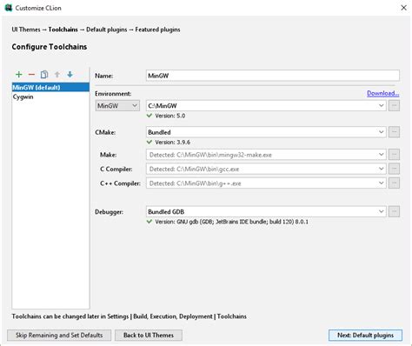Viewport: 412px width, 346px height.
Task: Click Skip Remaining and Set Defaults
Action: pyautogui.click(x=59, y=336)
